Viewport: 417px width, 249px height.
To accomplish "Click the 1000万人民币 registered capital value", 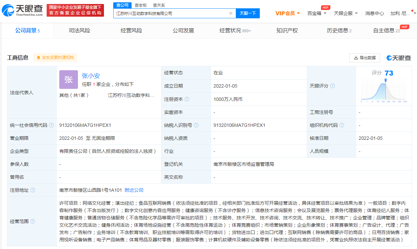I will click(x=228, y=99).
